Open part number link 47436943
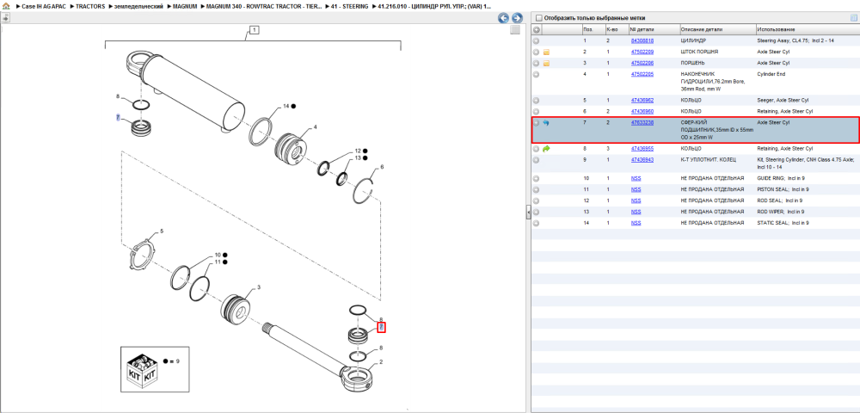860x413 pixels. 642,159
